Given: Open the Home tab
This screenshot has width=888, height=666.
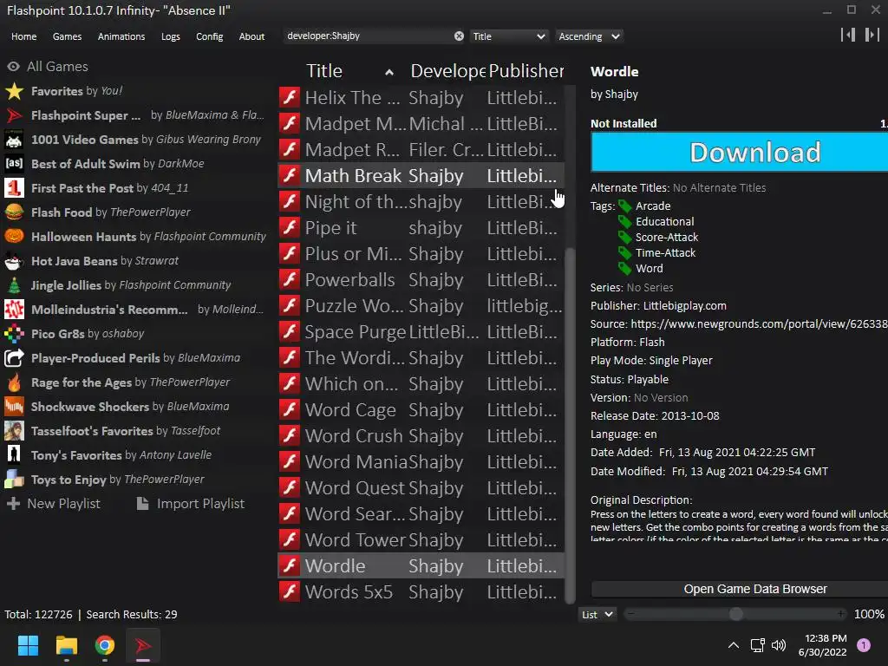Looking at the screenshot, I should pos(23,36).
